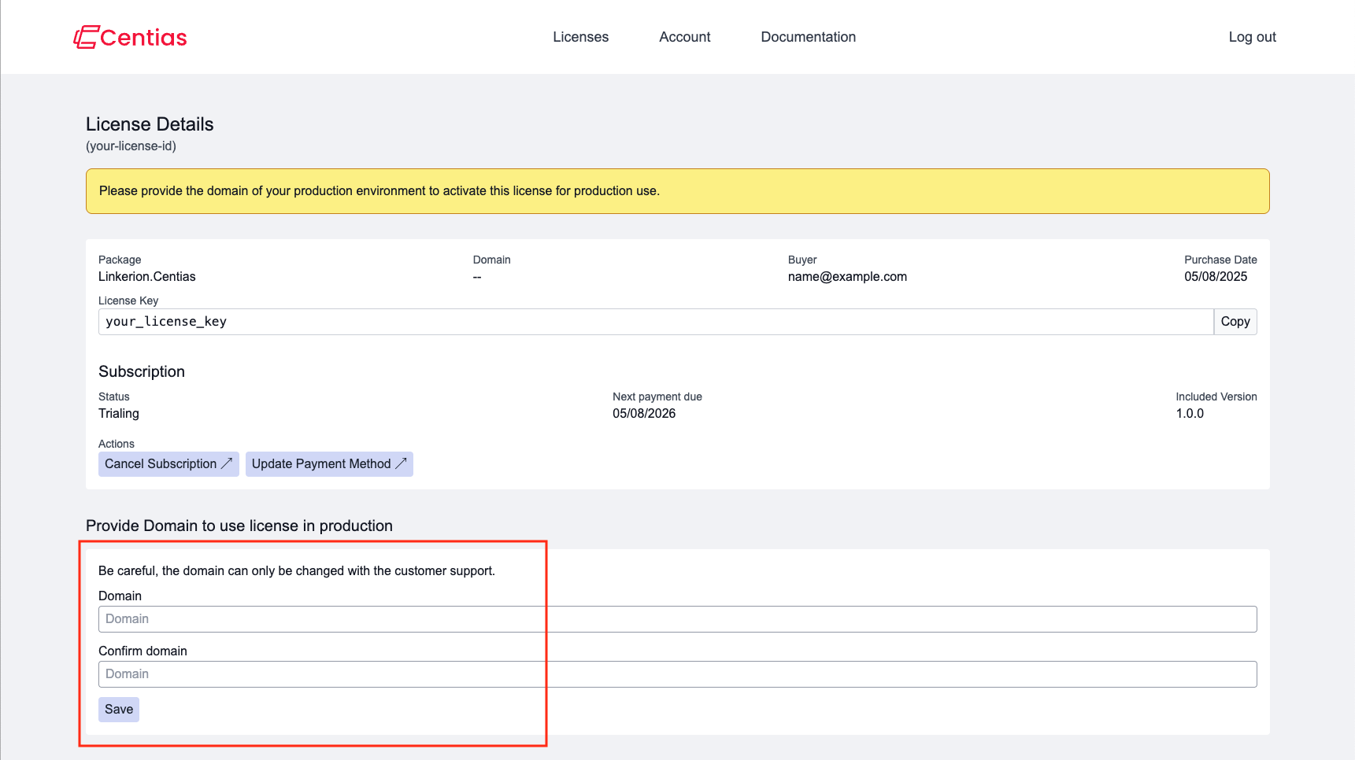1355x760 pixels.
Task: Focus the Domain input field
Action: point(677,619)
